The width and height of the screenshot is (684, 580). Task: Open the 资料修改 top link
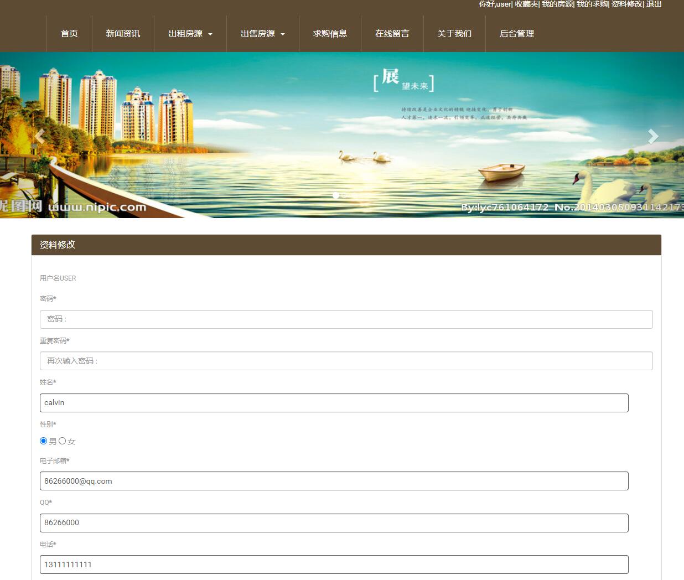[627, 4]
